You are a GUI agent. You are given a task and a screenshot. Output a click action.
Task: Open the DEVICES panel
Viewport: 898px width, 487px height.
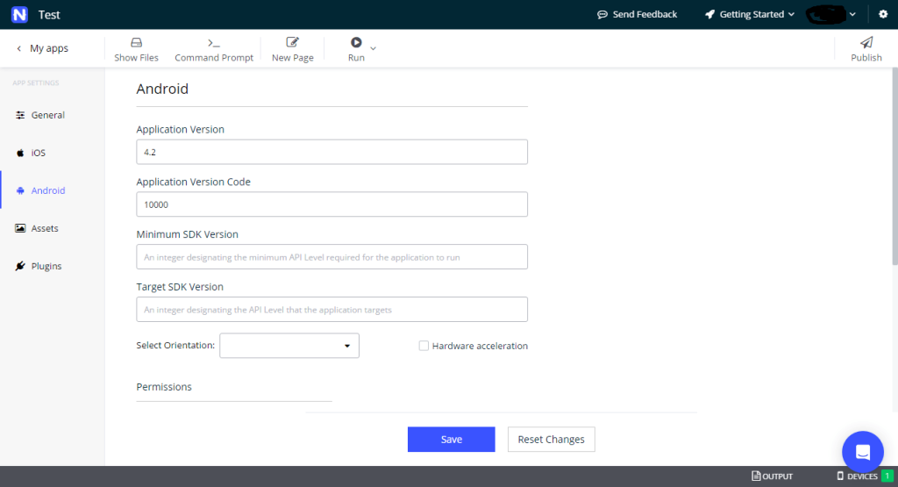point(857,476)
